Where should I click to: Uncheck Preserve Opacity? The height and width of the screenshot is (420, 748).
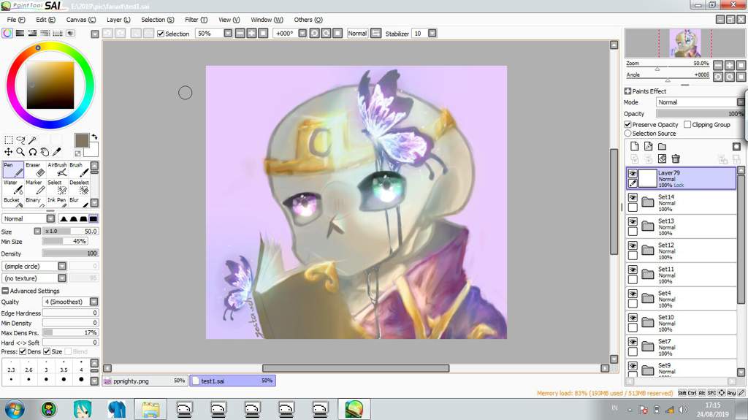(628, 125)
